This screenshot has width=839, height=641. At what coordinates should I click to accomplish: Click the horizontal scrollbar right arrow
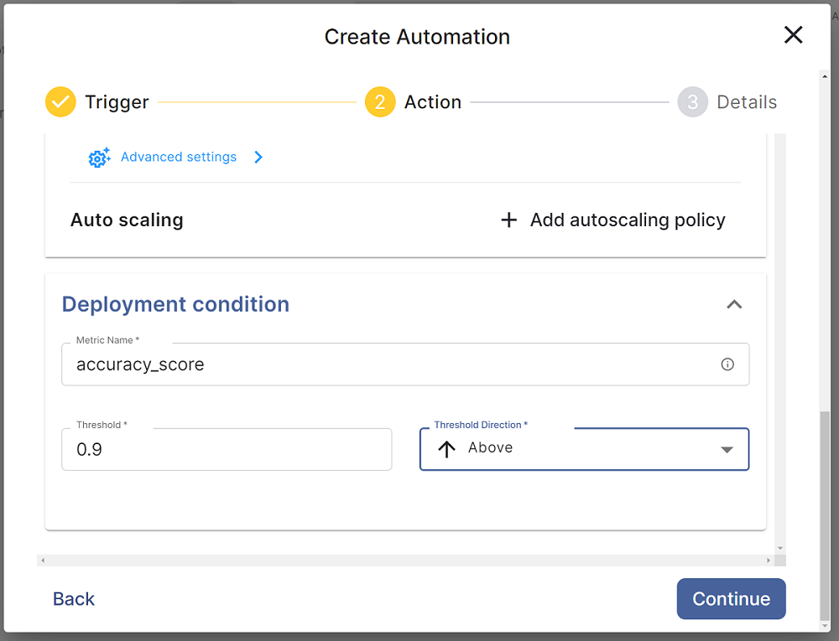pyautogui.click(x=769, y=561)
